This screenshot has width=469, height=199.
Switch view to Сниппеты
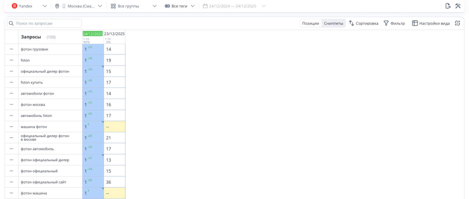[333, 23]
